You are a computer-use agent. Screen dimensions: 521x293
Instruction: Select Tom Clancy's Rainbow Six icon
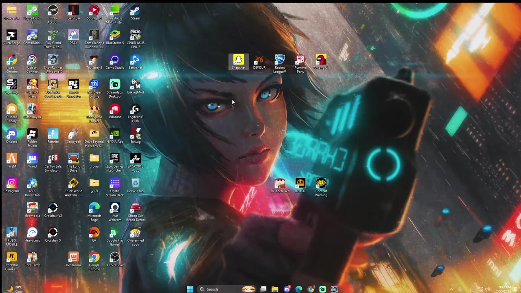pos(94,39)
